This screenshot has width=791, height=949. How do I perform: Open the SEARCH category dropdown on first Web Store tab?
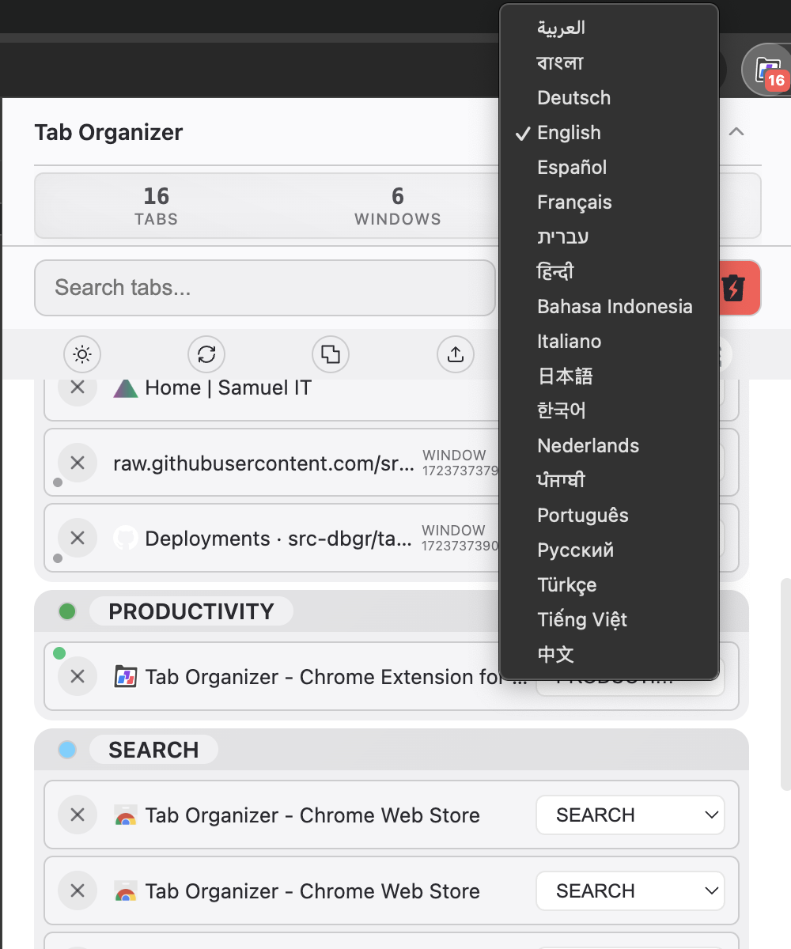(x=630, y=815)
